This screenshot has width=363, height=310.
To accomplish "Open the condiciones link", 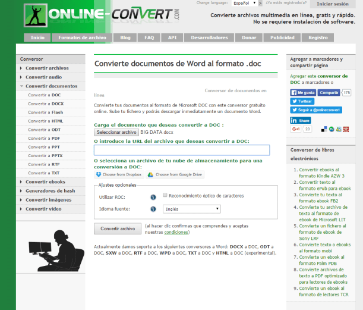I will pos(176,232).
